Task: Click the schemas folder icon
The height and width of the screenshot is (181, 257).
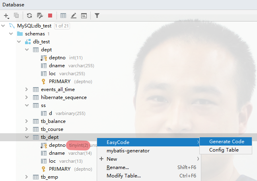Action: 20,34
